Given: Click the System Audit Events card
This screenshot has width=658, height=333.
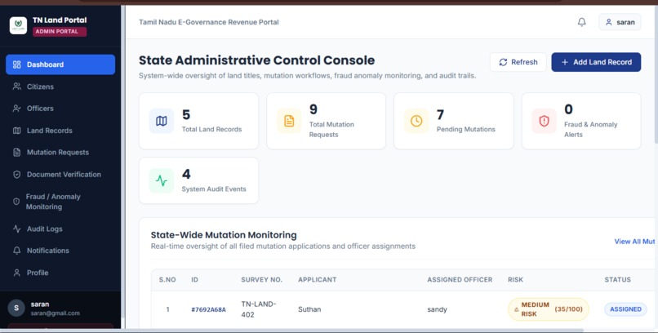Looking at the screenshot, I should click(x=199, y=180).
